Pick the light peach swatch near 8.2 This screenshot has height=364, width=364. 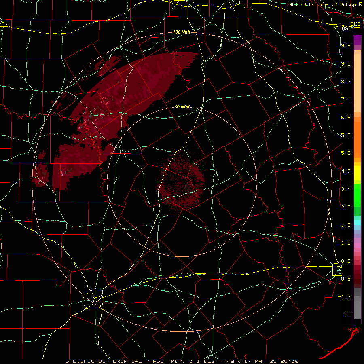click(357, 83)
